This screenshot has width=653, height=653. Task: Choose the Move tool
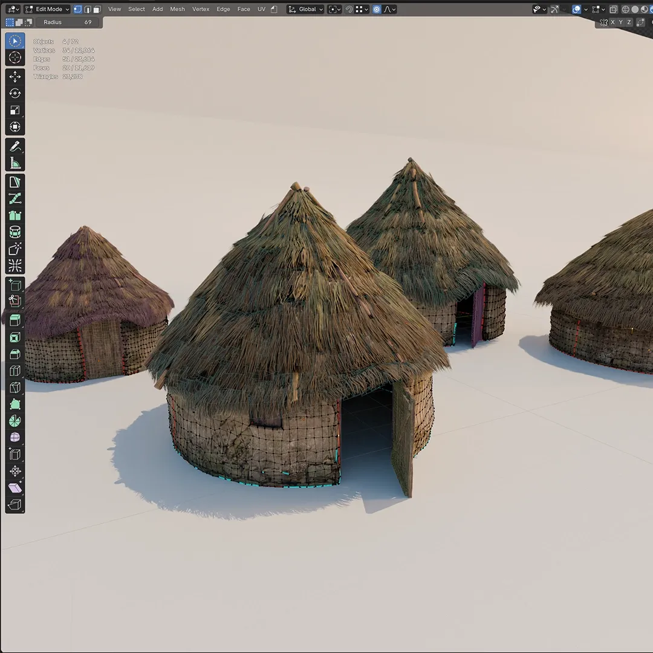pyautogui.click(x=15, y=77)
